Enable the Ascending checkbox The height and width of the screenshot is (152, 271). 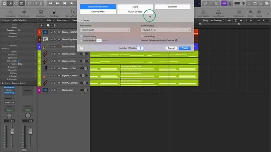[142, 36]
